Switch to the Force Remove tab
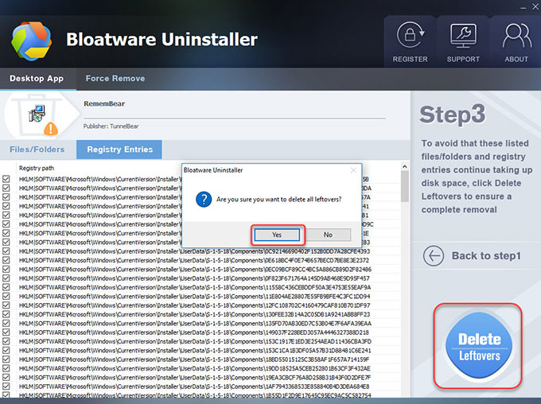The image size is (541, 404). 115,78
